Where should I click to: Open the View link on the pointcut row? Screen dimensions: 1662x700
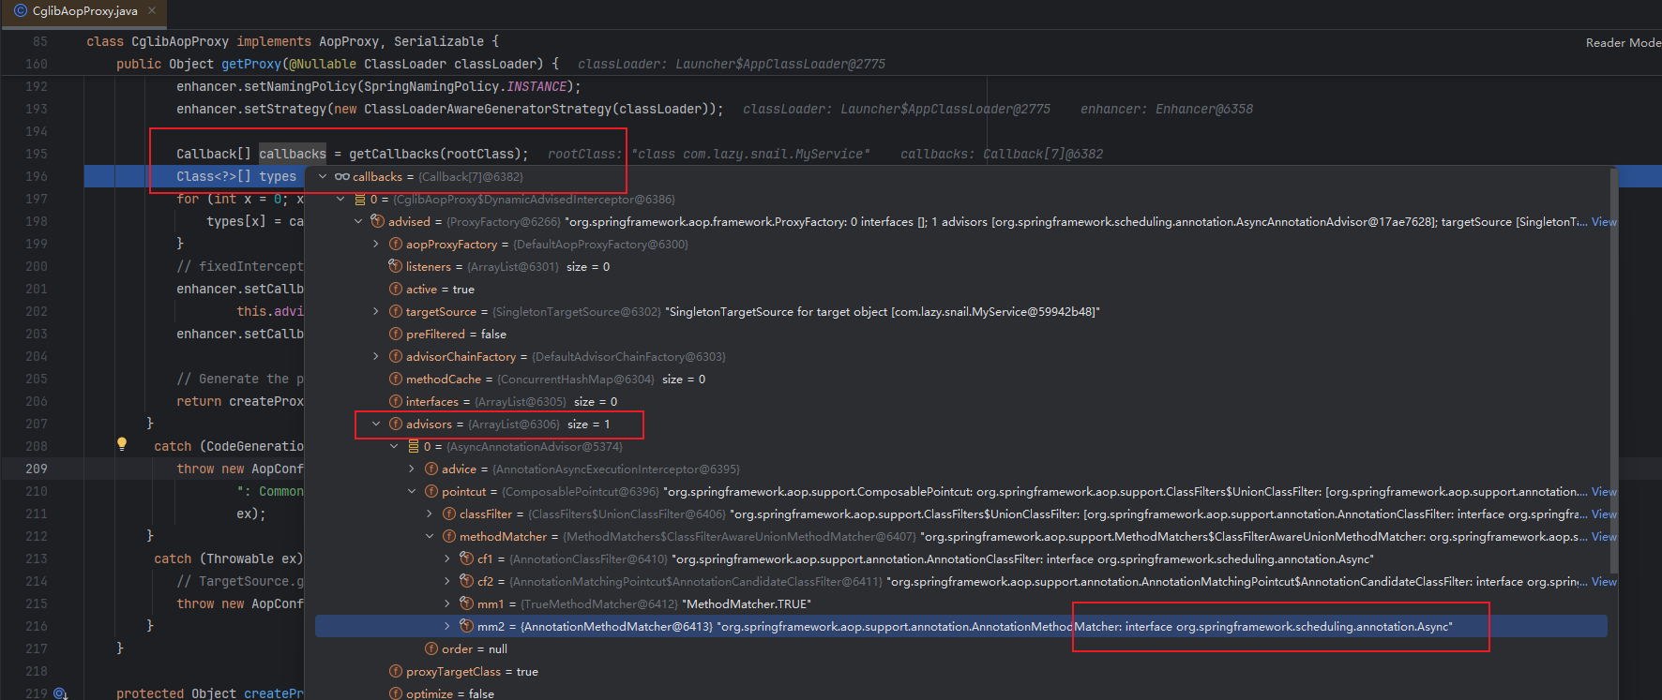[x=1604, y=492]
